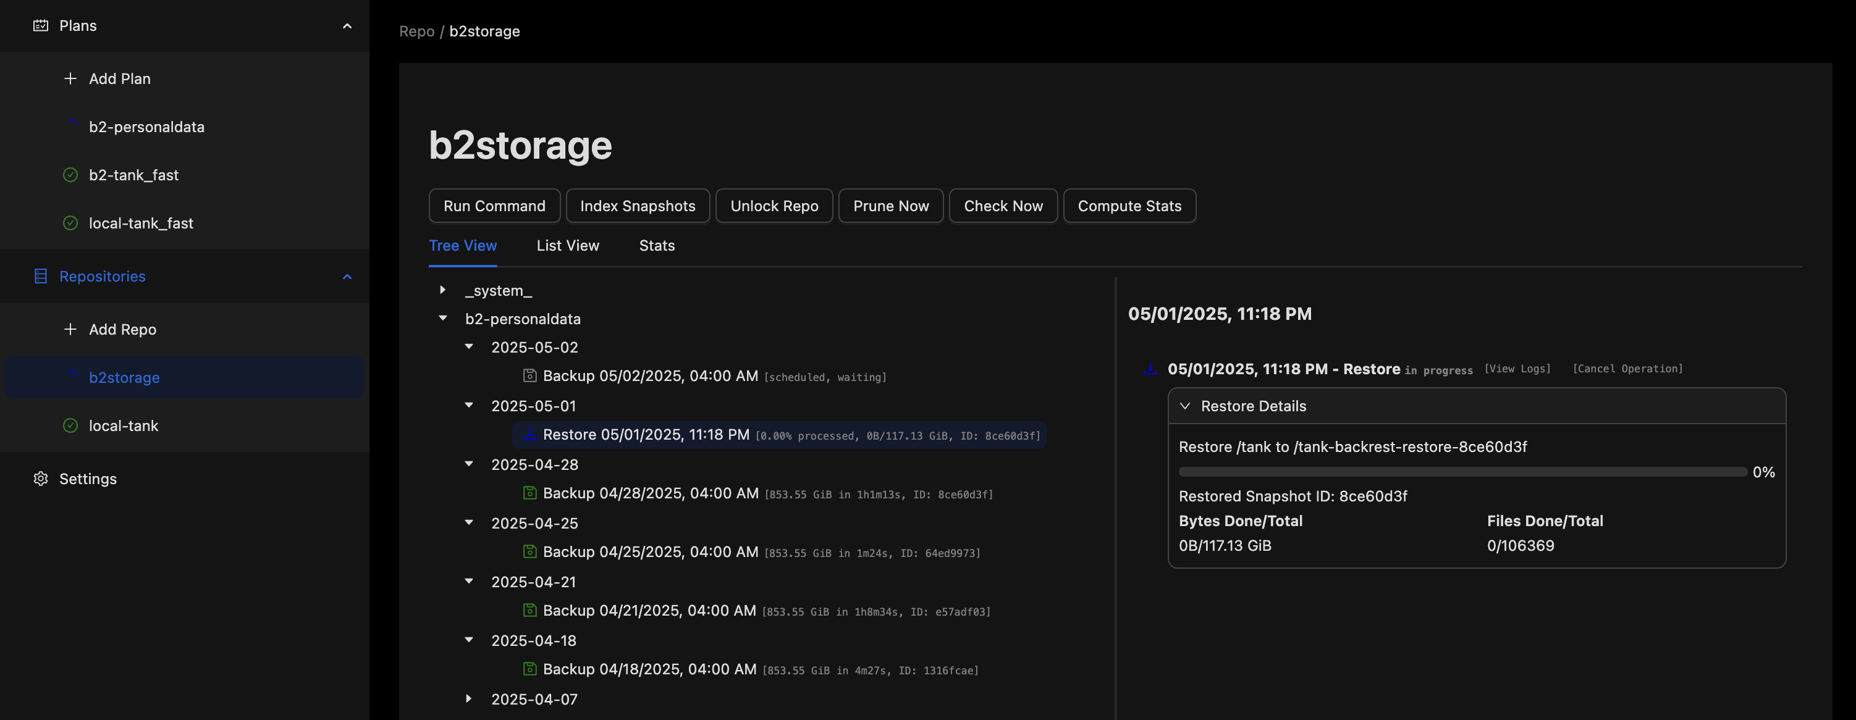
Task: Select Backup 04/21/2025 tree entry
Action: point(649,611)
